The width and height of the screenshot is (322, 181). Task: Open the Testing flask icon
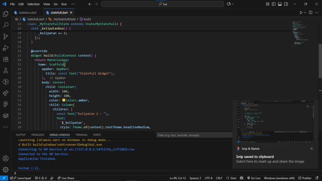pyautogui.click(x=6, y=70)
